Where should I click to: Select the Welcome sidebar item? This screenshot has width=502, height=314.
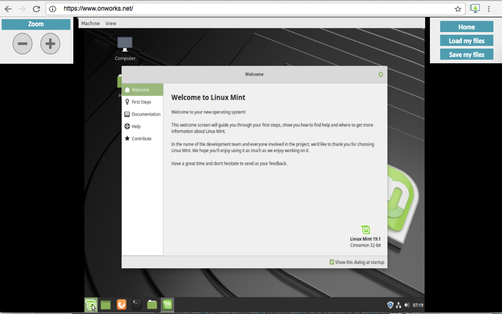[142, 90]
